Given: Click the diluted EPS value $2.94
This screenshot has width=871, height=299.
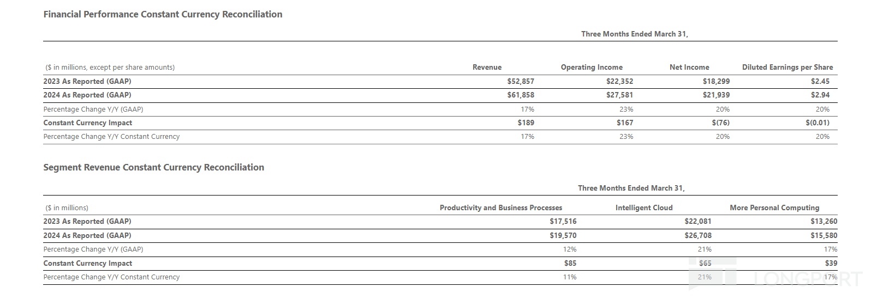Looking at the screenshot, I should coord(820,95).
